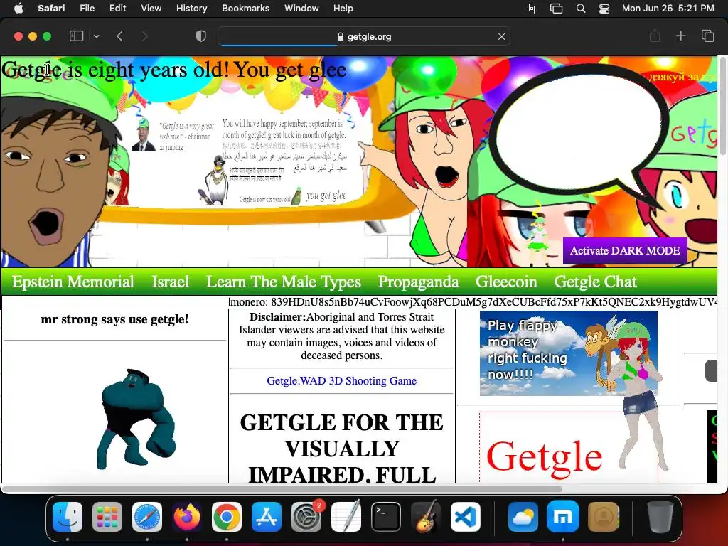
Task: Open System Settings from the Dock
Action: click(306, 517)
